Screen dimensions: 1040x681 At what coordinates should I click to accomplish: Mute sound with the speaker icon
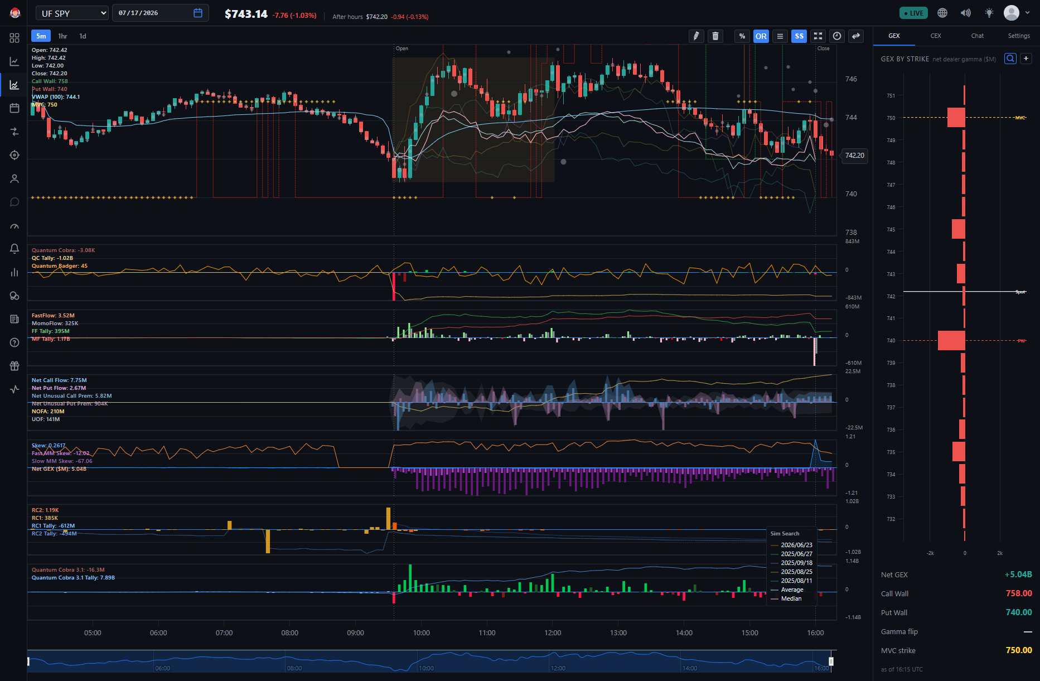tap(966, 13)
